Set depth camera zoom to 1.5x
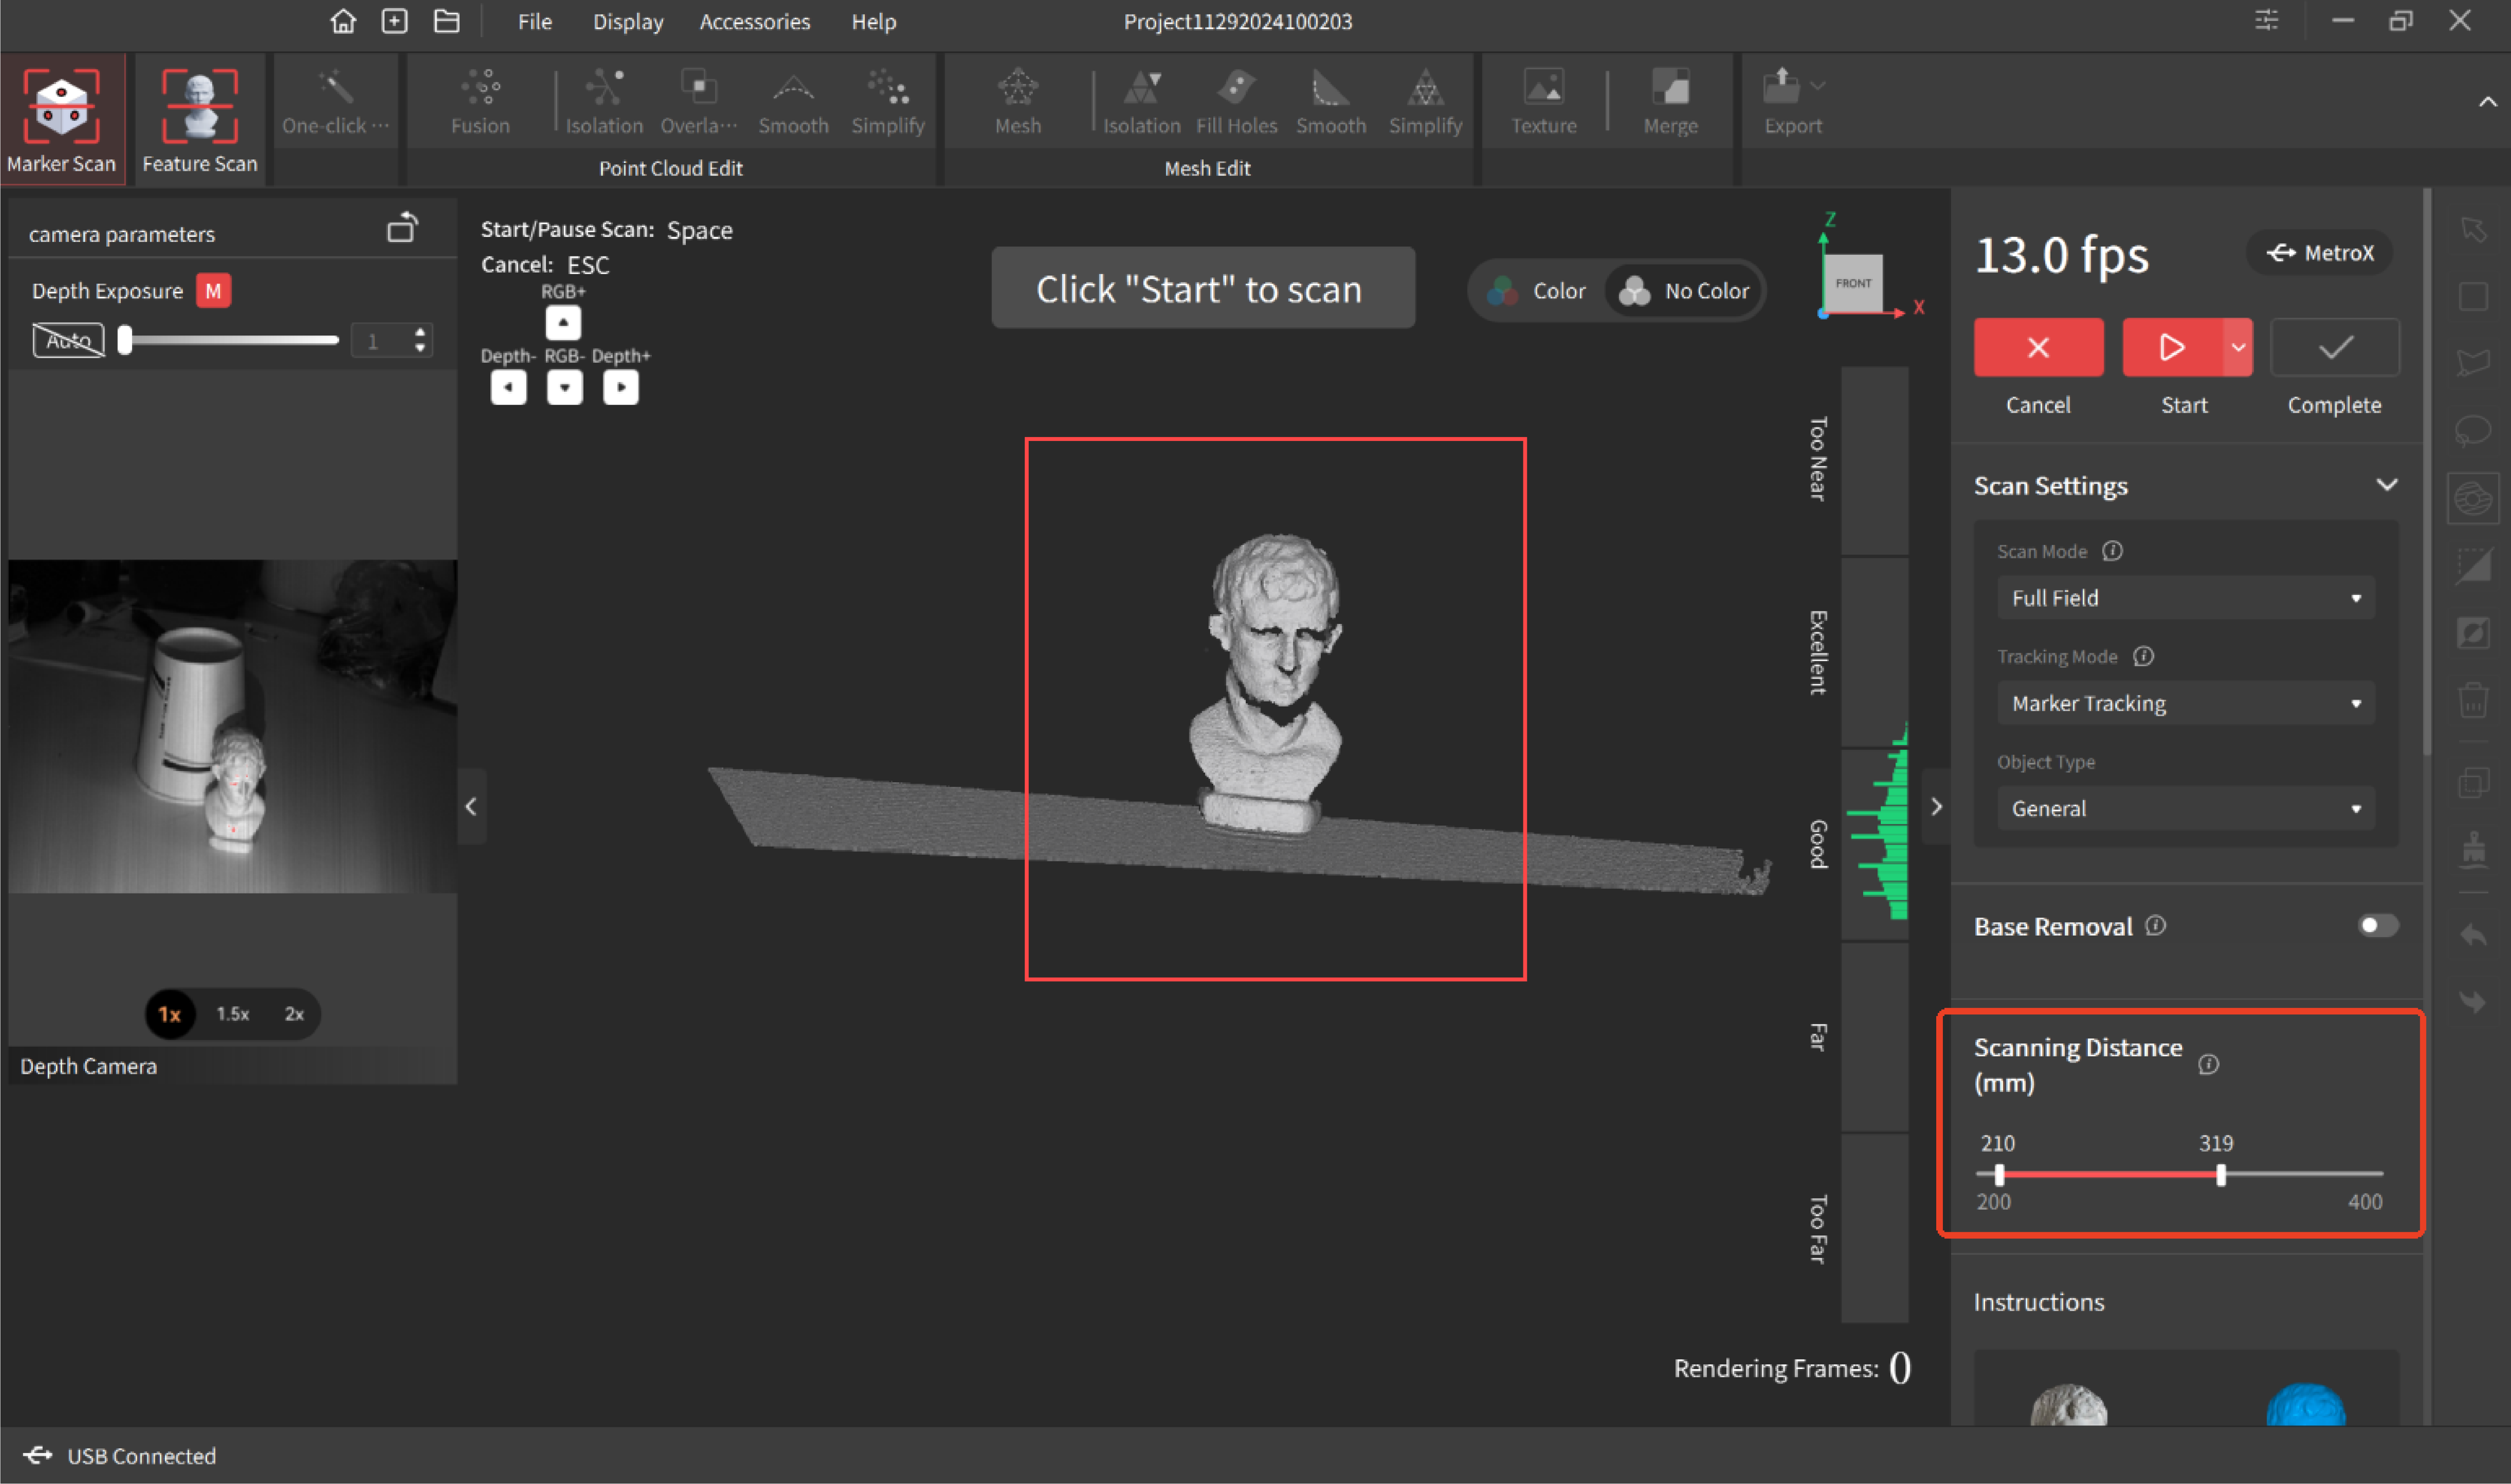This screenshot has height=1484, width=2511. pos(233,1014)
